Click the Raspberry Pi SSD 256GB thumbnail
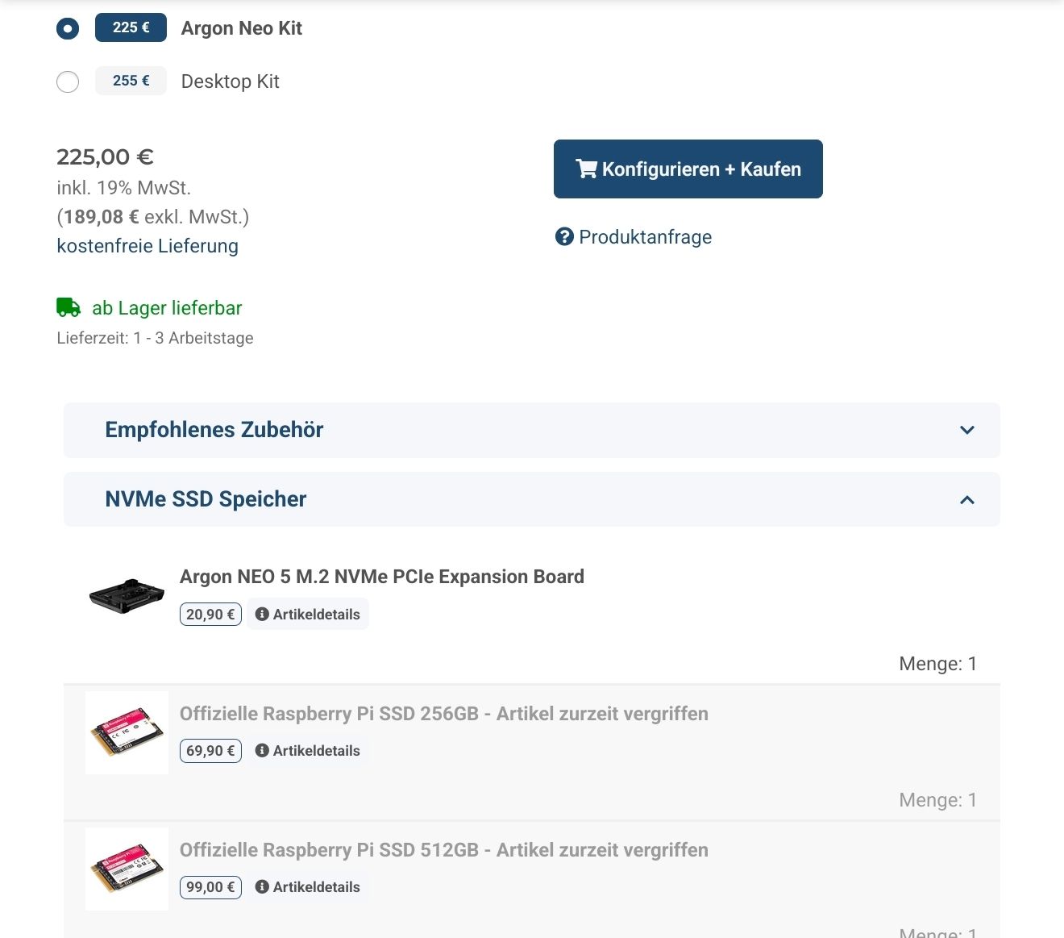 (x=127, y=733)
